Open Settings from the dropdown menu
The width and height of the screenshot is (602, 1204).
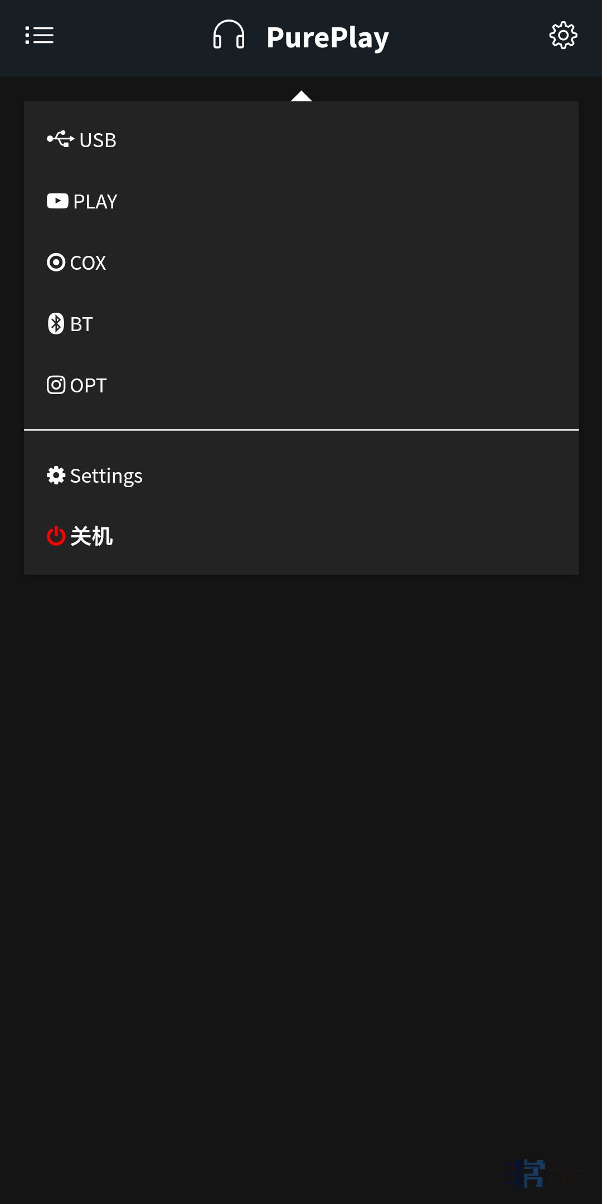coord(106,475)
